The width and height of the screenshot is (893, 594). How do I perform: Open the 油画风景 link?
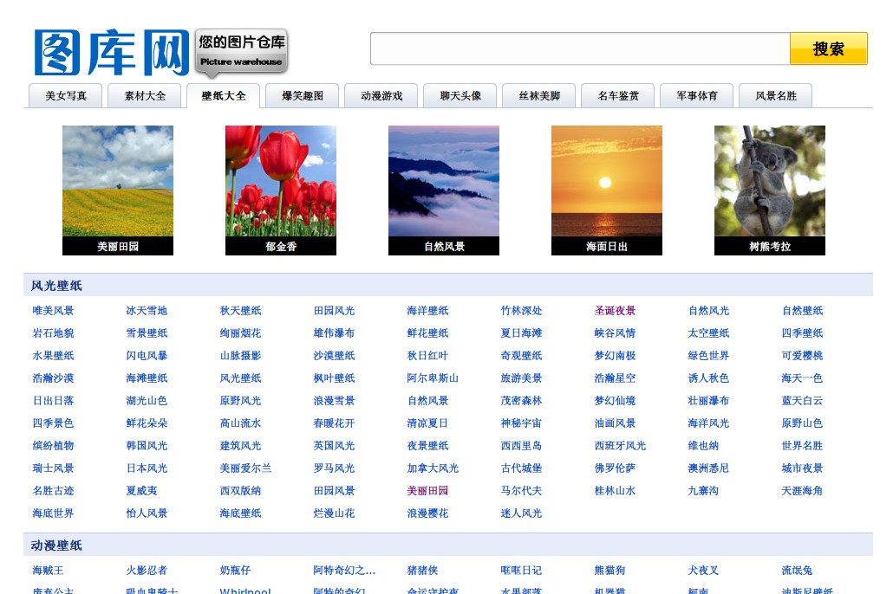pos(615,423)
